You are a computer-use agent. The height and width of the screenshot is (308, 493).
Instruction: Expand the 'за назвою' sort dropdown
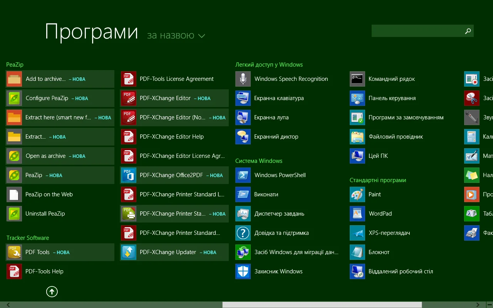click(x=176, y=35)
